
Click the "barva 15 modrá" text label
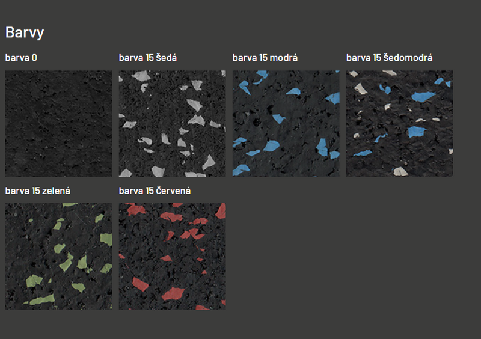point(265,58)
